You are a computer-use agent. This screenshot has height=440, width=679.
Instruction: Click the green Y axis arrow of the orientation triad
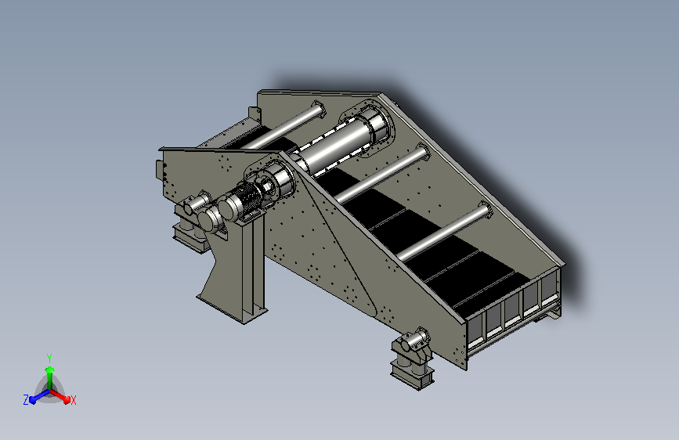(50, 377)
